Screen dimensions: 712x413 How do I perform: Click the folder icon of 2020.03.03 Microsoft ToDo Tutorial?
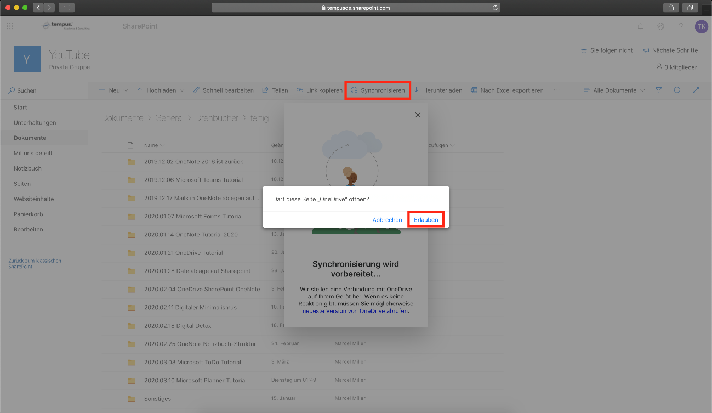pos(131,362)
